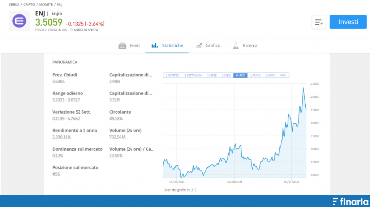Go to CRIPTO in the breadcrumb
The height and width of the screenshot is (207, 370).
pos(29,4)
